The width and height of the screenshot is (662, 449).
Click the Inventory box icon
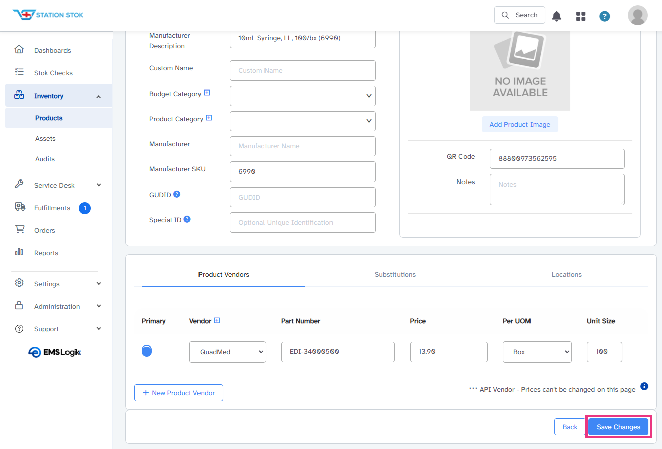coord(19,95)
